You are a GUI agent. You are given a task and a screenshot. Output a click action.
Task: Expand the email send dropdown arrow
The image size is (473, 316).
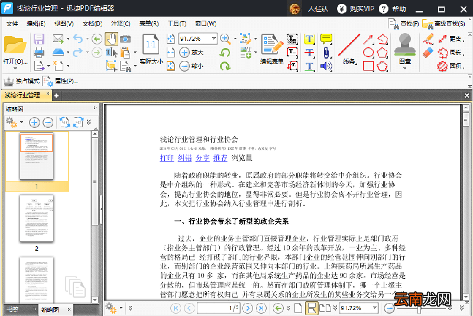coord(68,38)
